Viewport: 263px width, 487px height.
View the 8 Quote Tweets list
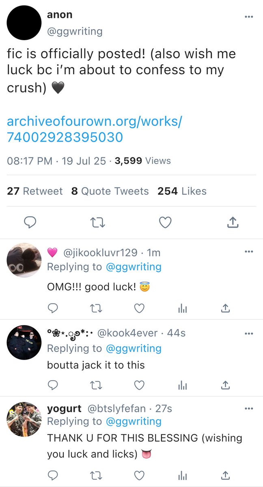point(110,191)
